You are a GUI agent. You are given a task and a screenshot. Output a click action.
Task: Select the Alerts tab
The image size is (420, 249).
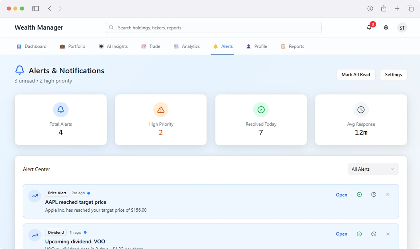pos(223,46)
